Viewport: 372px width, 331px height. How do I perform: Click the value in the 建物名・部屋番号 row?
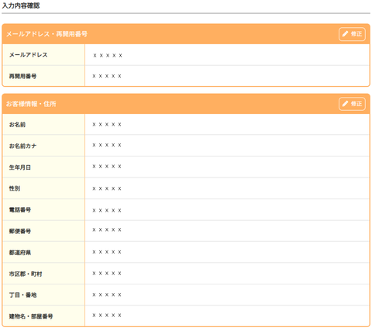click(107, 315)
